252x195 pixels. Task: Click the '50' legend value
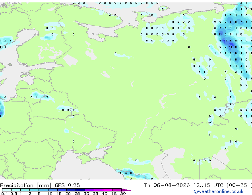[123, 193]
